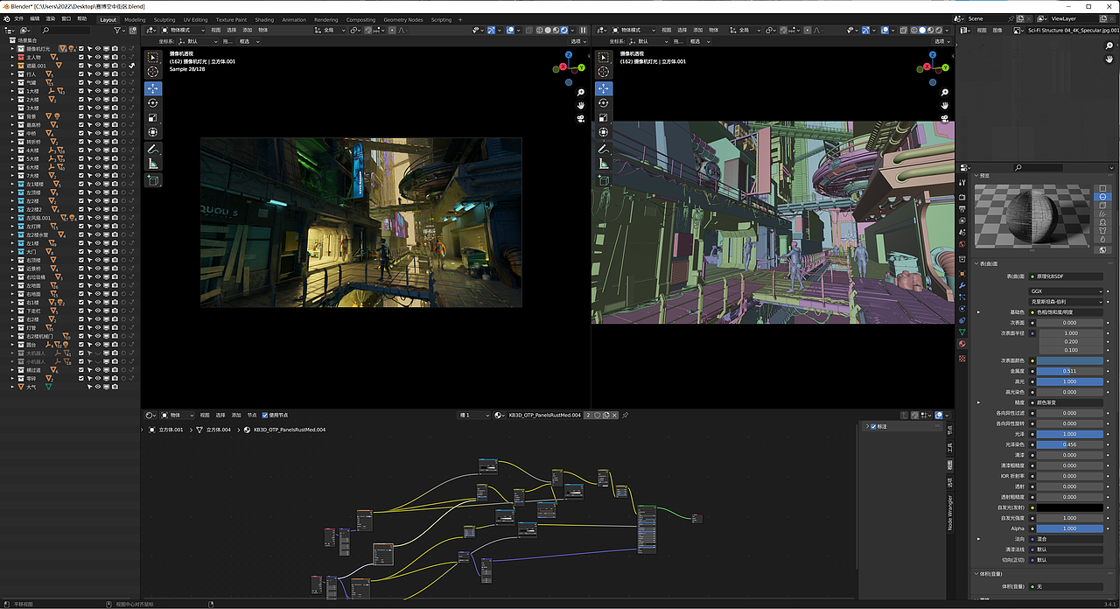Screen dimensions: 1120x609
Task: Click the camera icon in the viewport navigation gizmo
Action: [x=580, y=118]
